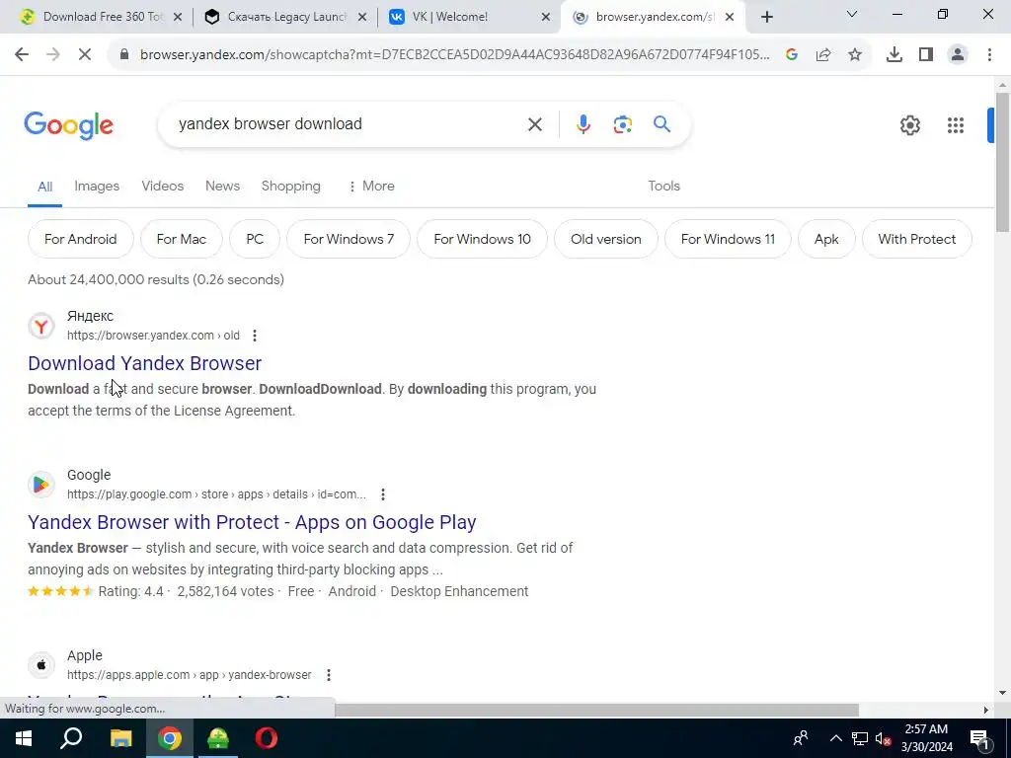Select Videos search tab

(163, 187)
